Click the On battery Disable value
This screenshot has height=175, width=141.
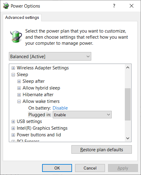pos(60,108)
